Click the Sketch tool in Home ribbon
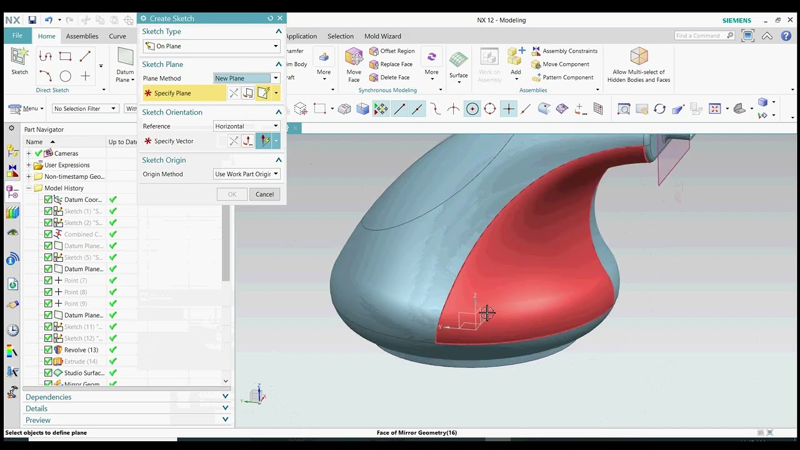 click(19, 61)
